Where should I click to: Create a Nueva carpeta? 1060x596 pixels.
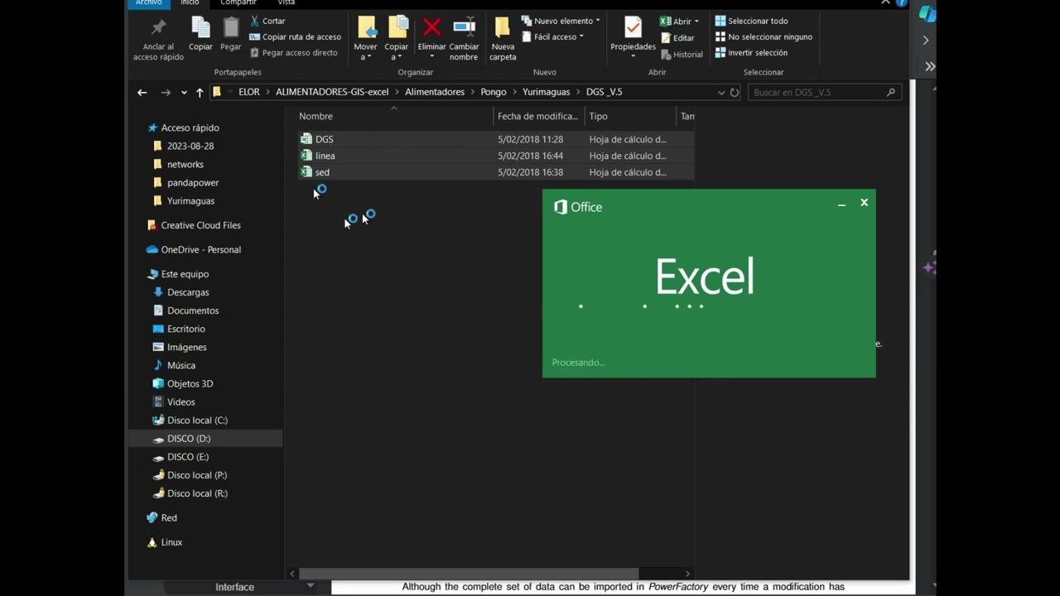[x=503, y=38]
